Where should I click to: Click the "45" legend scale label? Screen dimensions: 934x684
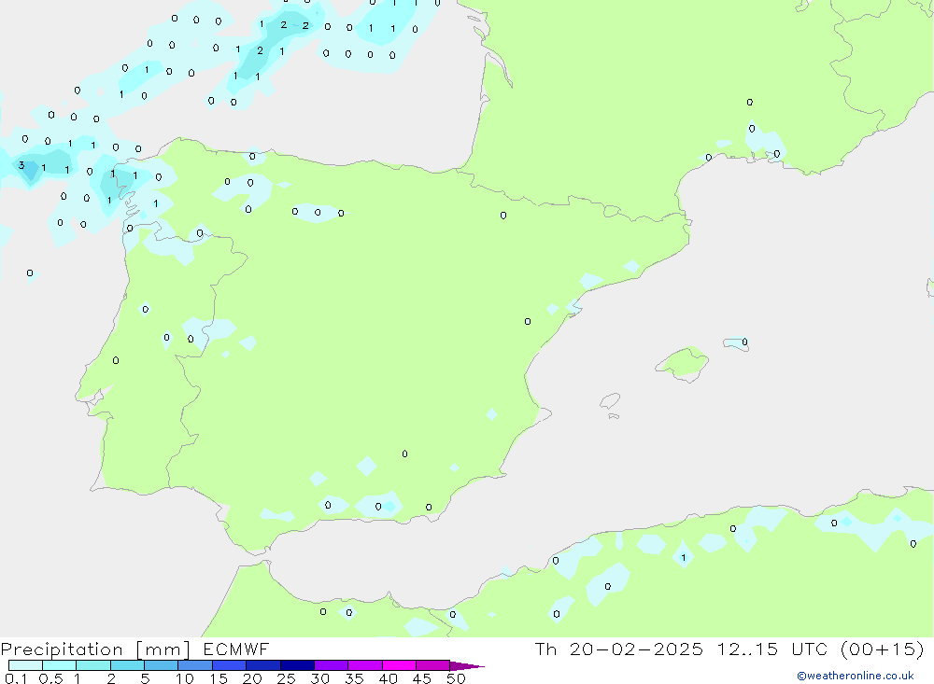click(x=422, y=678)
